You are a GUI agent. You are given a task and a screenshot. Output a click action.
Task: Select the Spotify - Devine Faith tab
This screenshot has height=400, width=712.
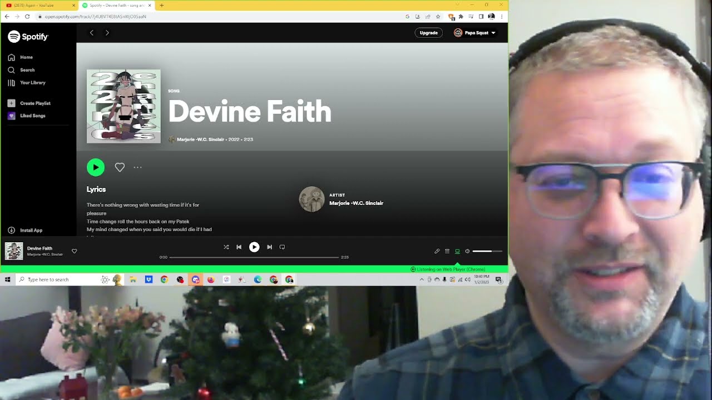(x=117, y=5)
